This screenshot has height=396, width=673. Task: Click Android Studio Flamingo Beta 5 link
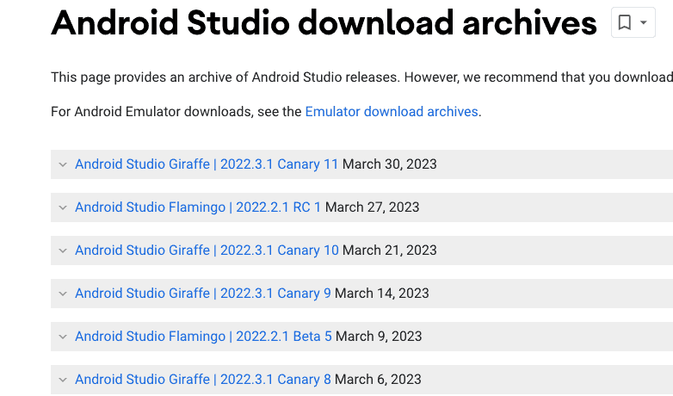(x=203, y=337)
